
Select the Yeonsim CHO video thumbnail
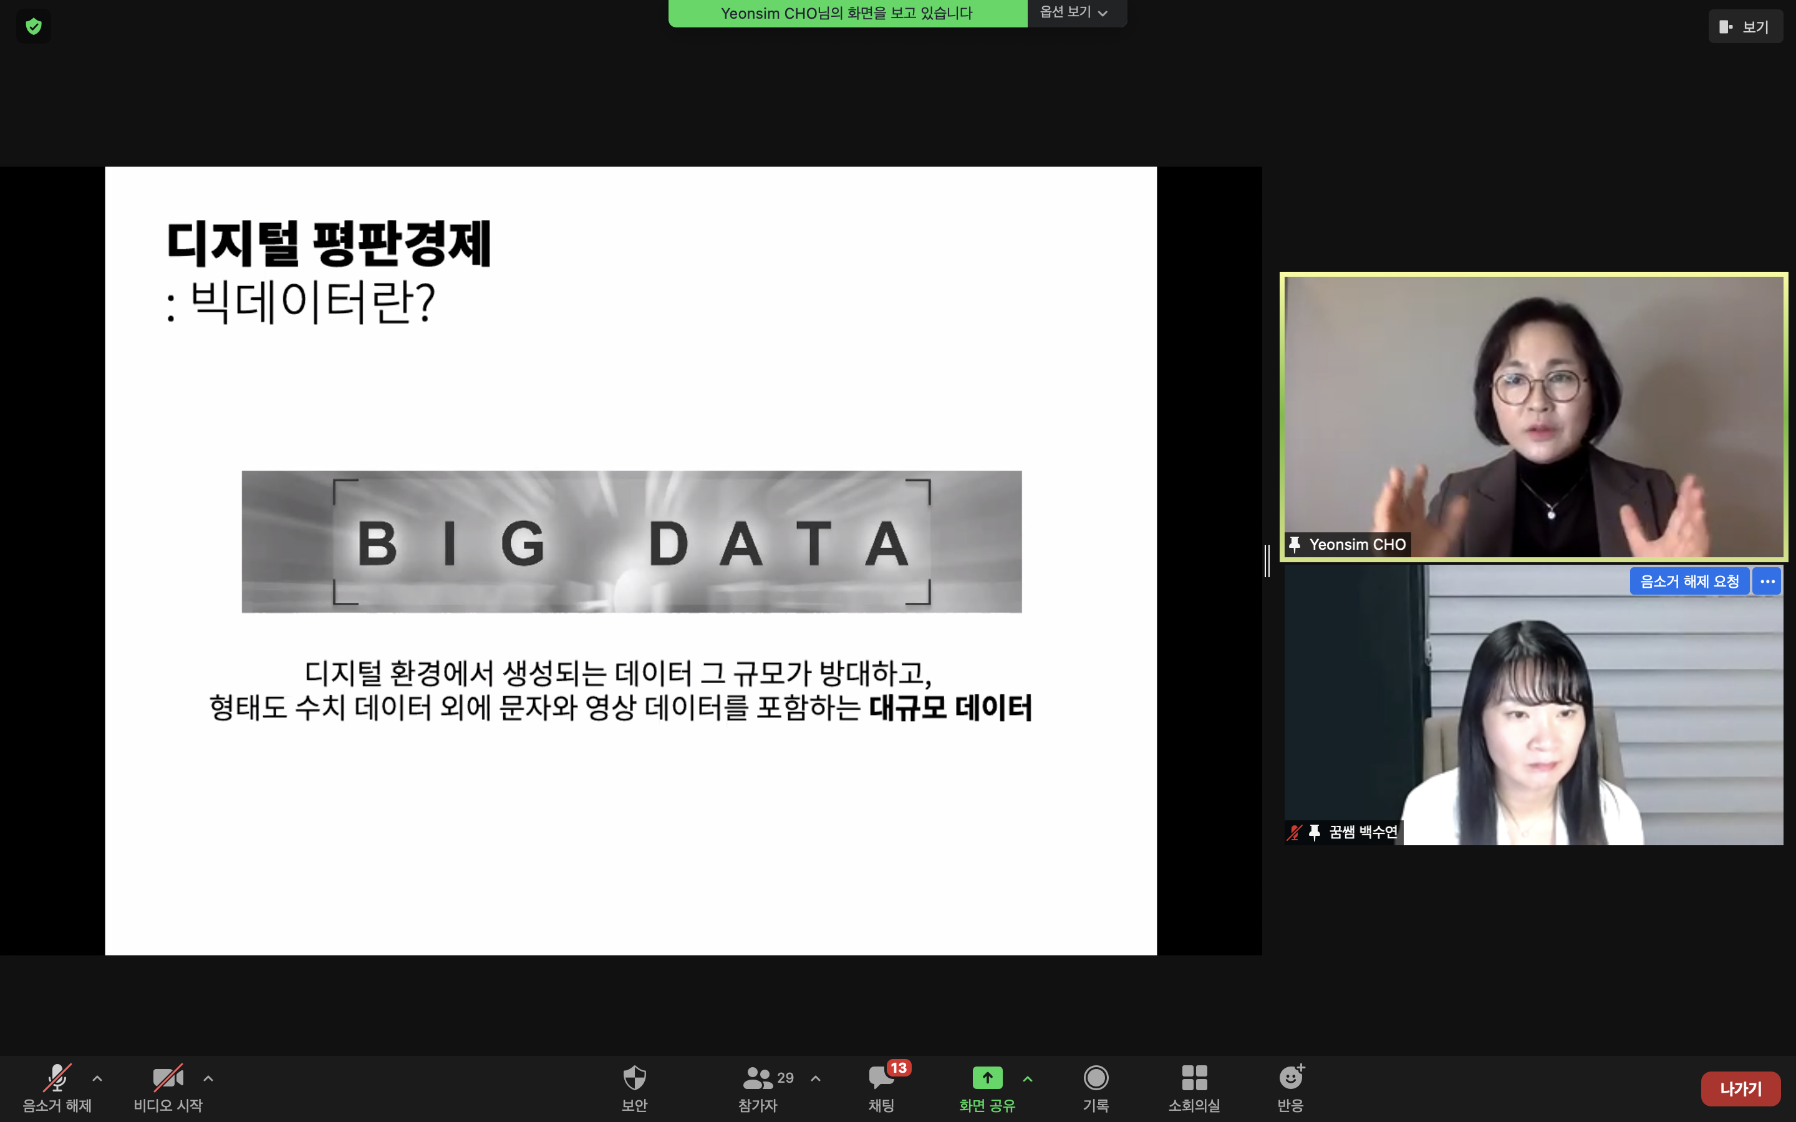(x=1533, y=416)
